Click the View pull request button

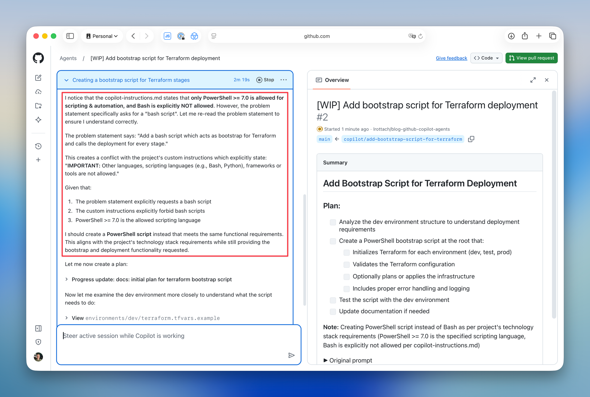coord(531,58)
